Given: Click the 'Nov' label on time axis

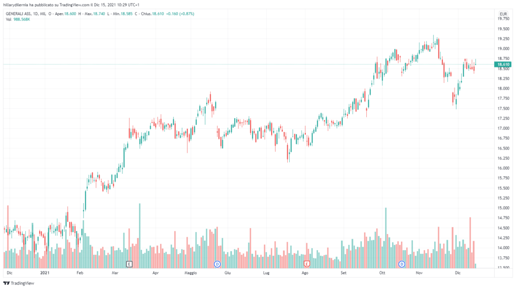Looking at the screenshot, I should (419, 272).
